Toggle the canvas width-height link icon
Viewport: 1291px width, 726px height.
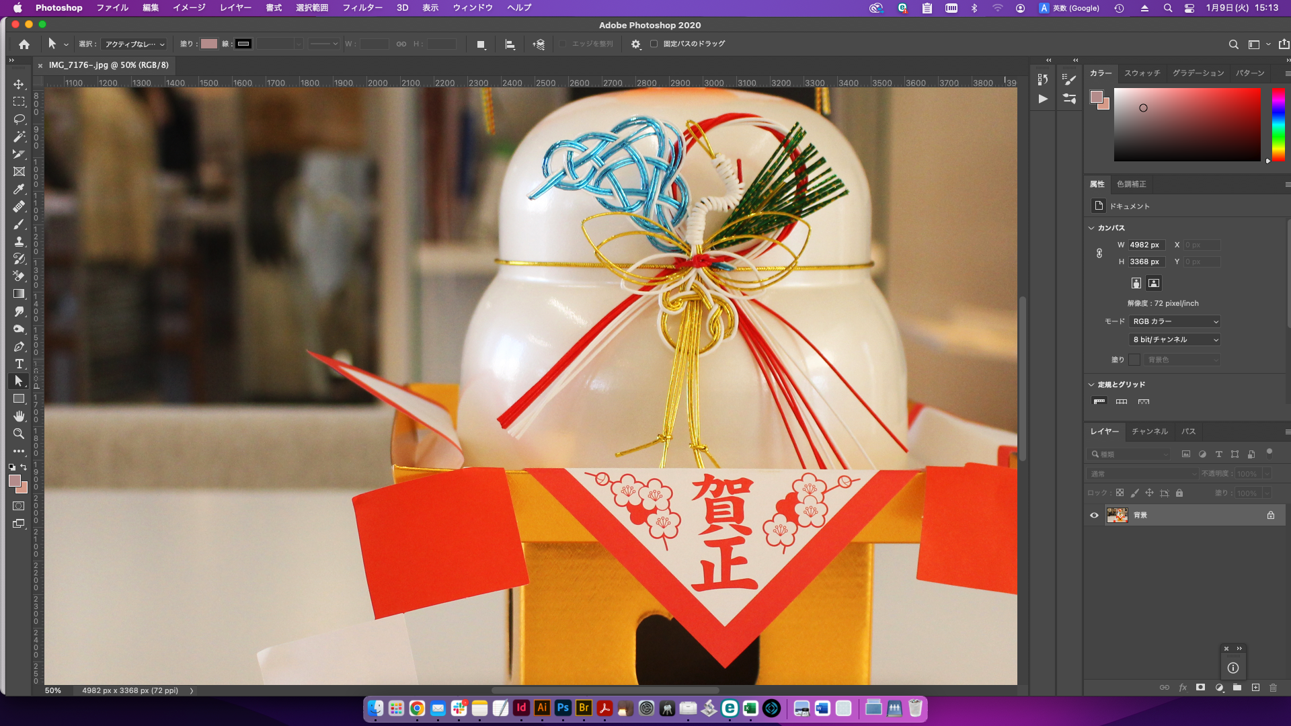(1099, 253)
